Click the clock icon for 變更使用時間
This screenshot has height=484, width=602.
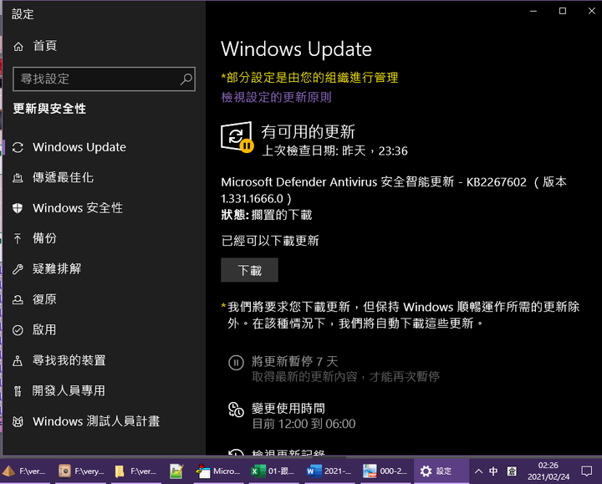(x=236, y=410)
